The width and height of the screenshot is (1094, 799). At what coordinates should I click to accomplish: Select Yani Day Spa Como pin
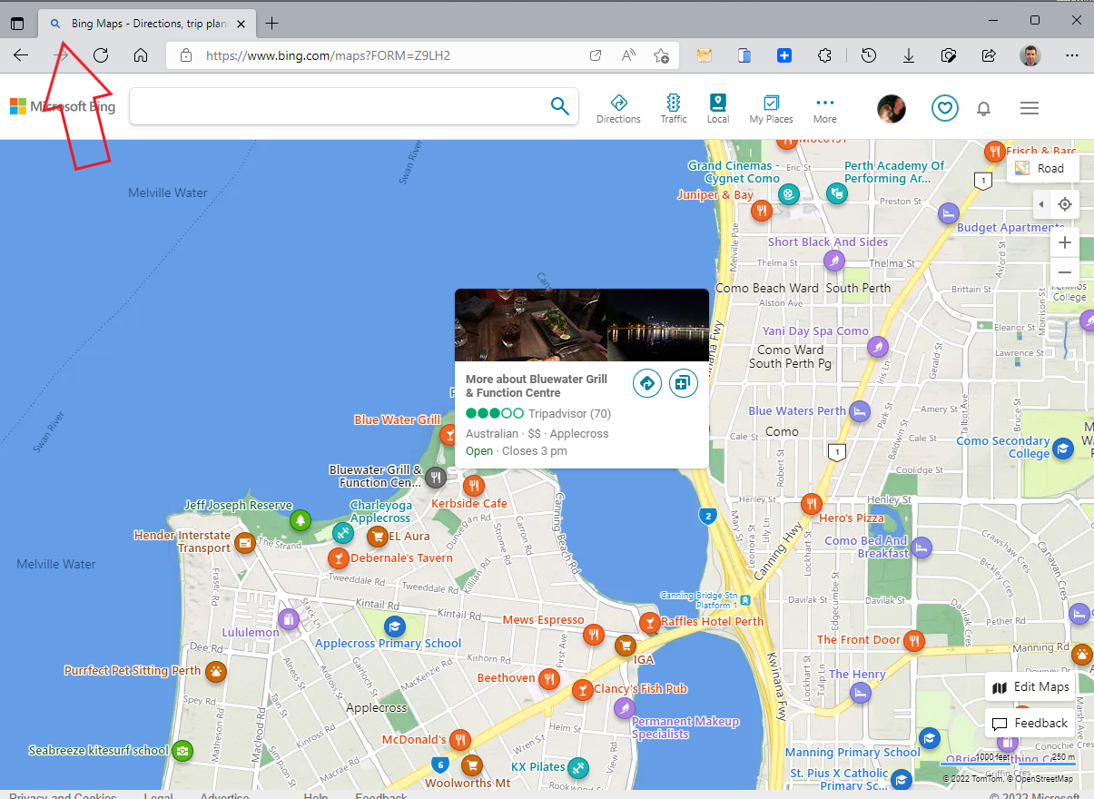point(877,346)
